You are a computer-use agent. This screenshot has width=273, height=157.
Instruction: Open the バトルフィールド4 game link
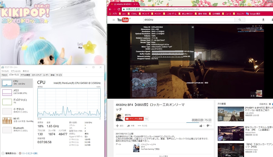(x=148, y=144)
